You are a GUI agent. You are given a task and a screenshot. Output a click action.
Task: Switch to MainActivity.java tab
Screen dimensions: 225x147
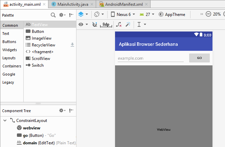click(73, 4)
